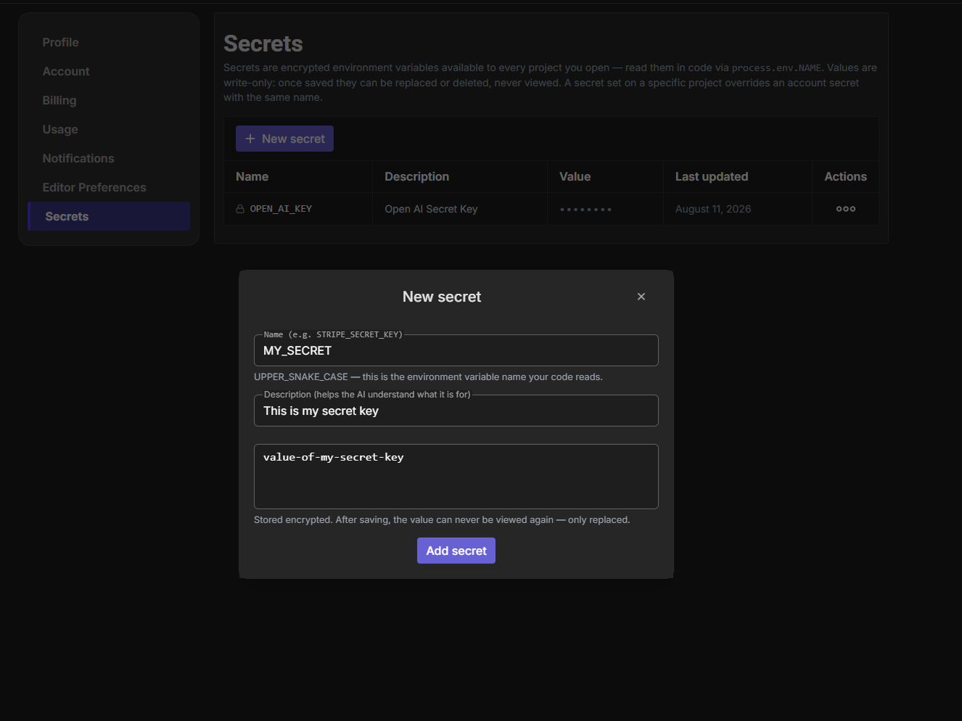Click the New secret button label
This screenshot has height=721, width=962.
(293, 139)
